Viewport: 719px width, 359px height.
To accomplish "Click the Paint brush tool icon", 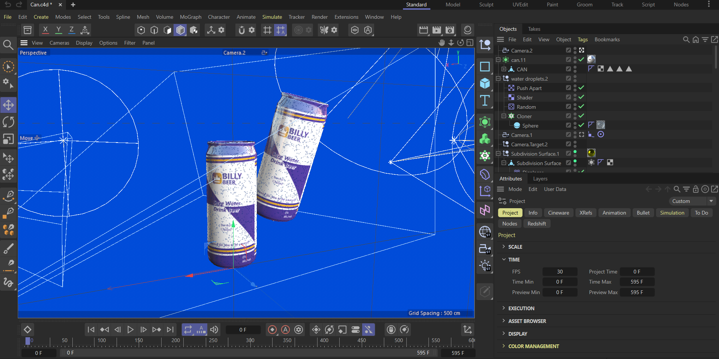I will [x=8, y=248].
